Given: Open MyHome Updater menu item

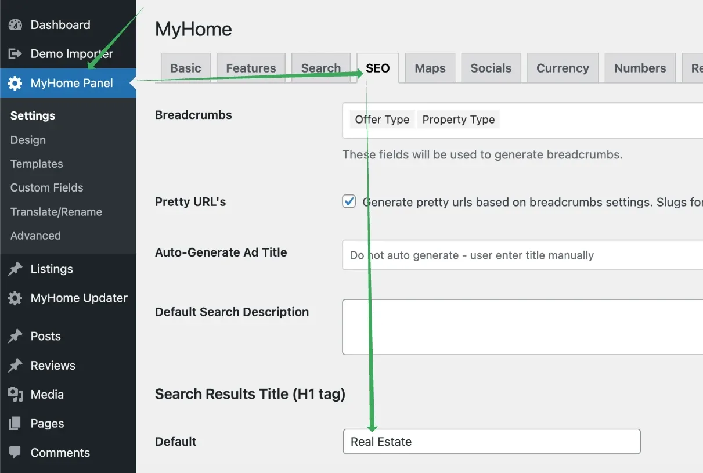Looking at the screenshot, I should (x=68, y=298).
